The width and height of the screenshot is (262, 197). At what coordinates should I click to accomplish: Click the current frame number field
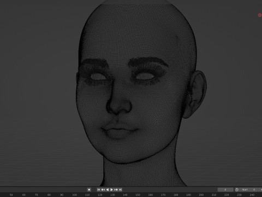[225, 190]
